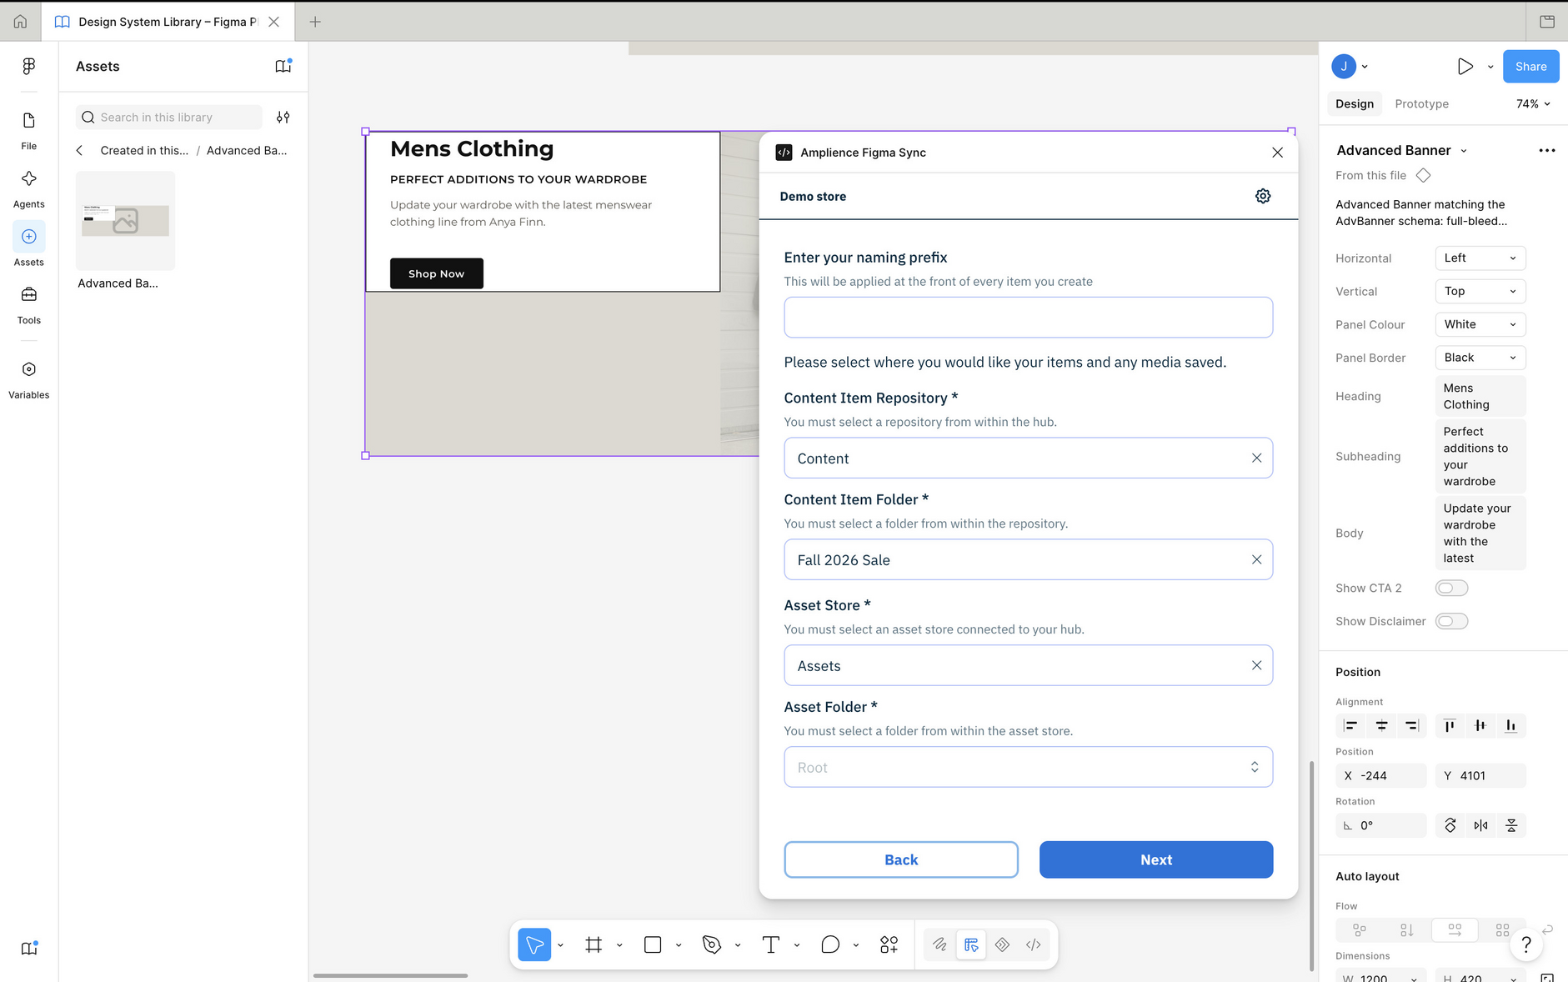
Task: Click the naming prefix input field
Action: click(1028, 318)
